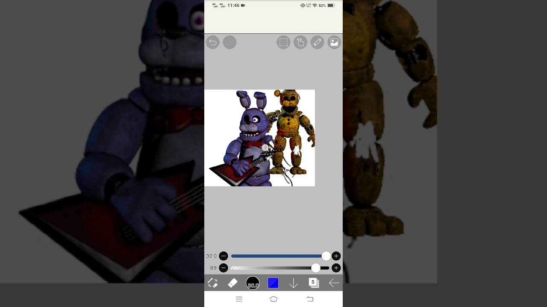This screenshot has height=307, width=547.
Task: Toggle the stabilizer hand-touch icon
Action: point(300,42)
